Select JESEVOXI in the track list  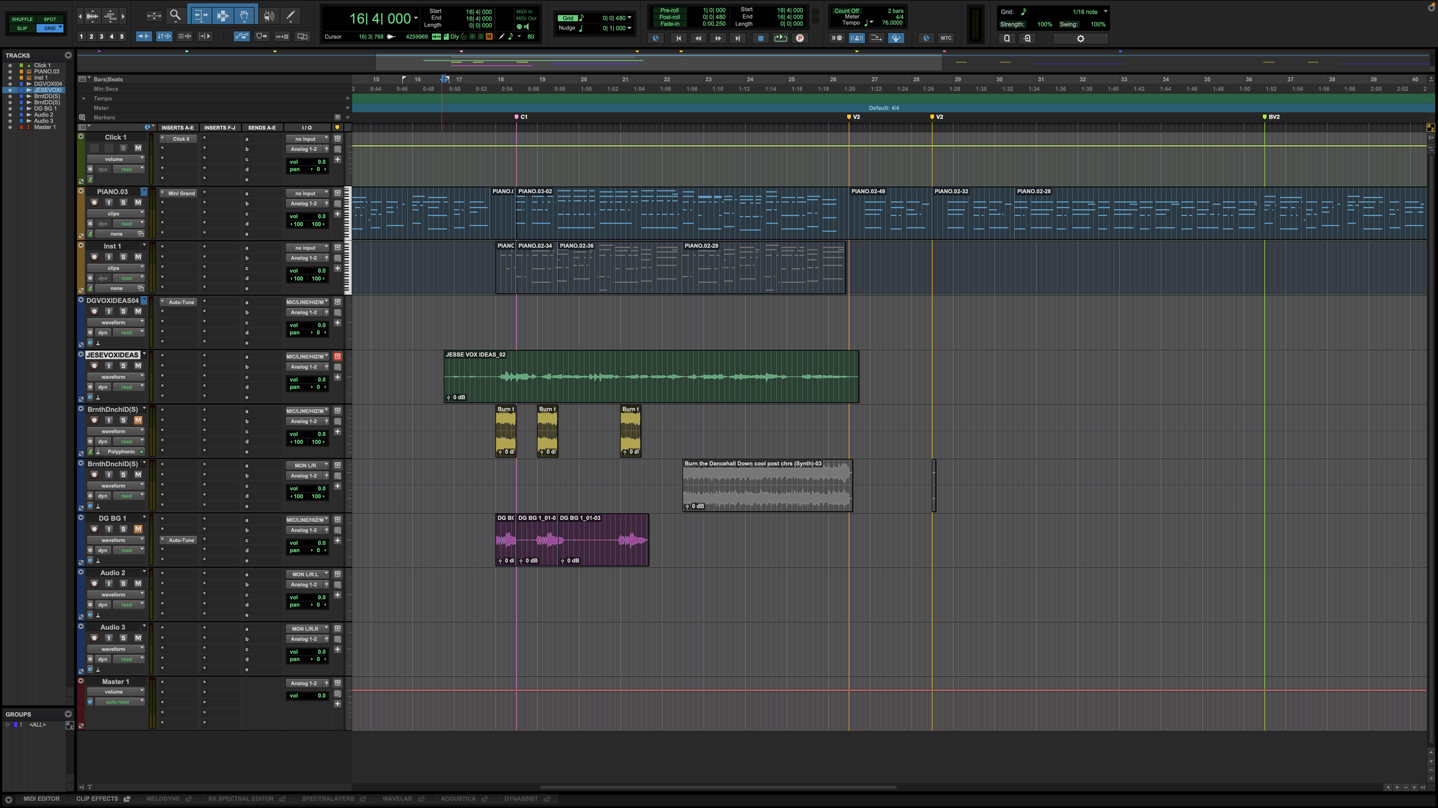[x=47, y=90]
